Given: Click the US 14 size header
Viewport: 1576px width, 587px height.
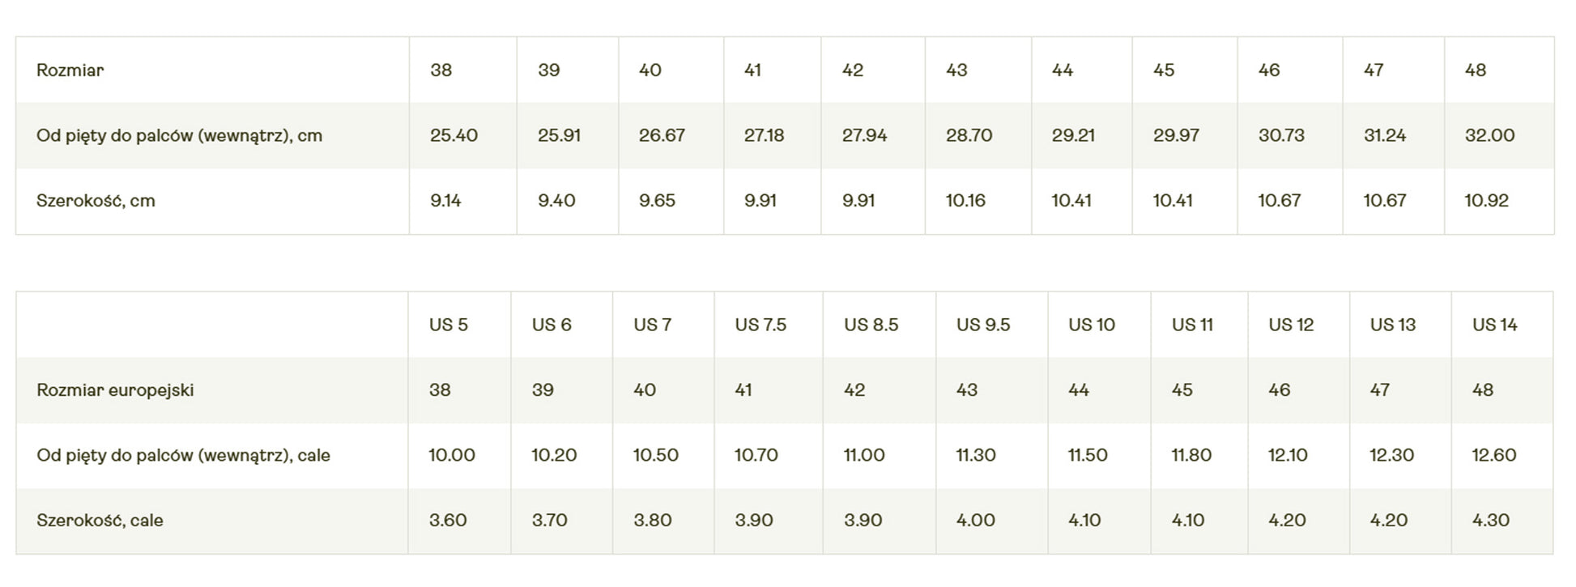Looking at the screenshot, I should tap(1494, 325).
